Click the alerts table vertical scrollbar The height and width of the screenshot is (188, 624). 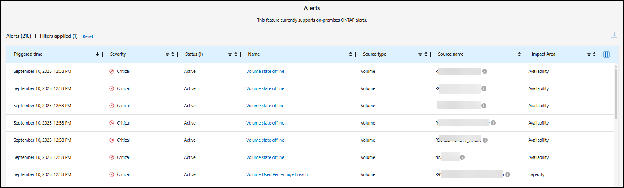(x=616, y=94)
